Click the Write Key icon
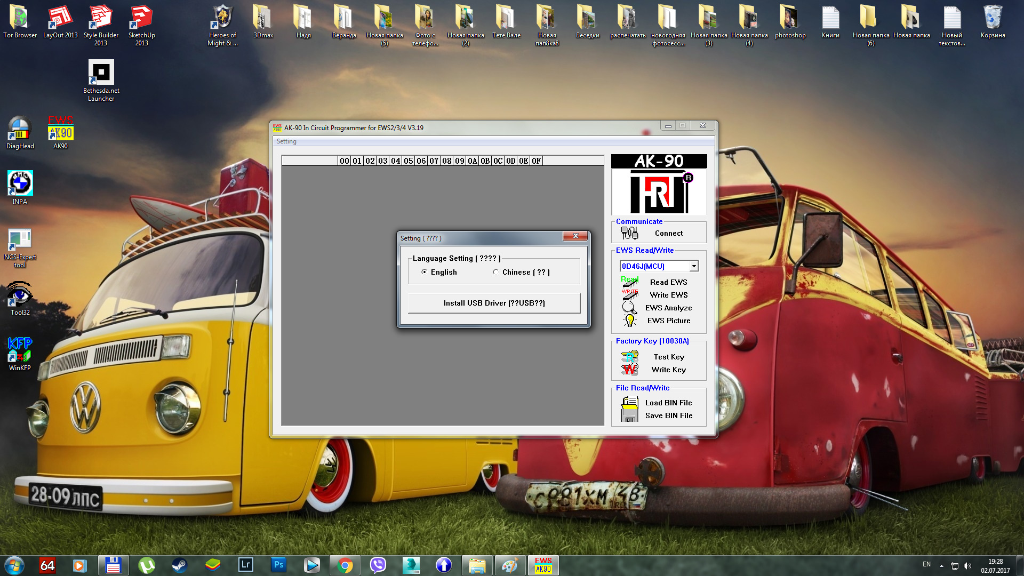The height and width of the screenshot is (576, 1024). coord(630,369)
